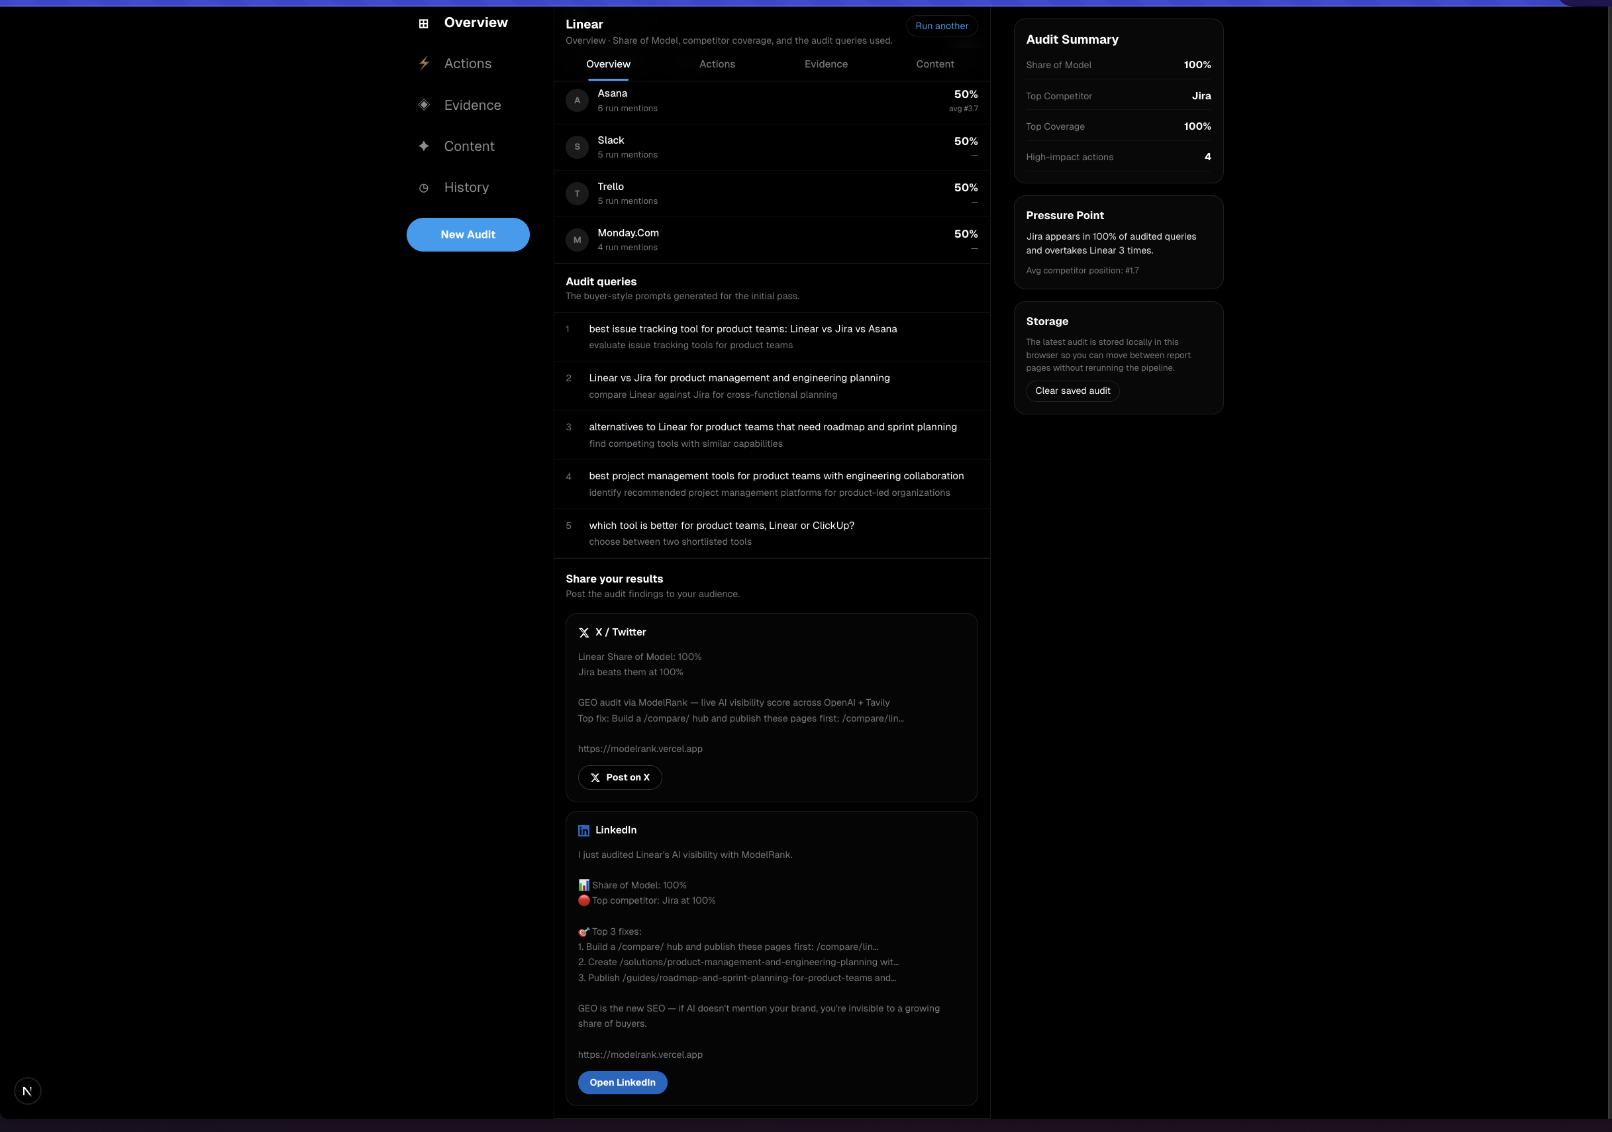
Task: Switch to the Actions tab
Action: click(x=717, y=64)
